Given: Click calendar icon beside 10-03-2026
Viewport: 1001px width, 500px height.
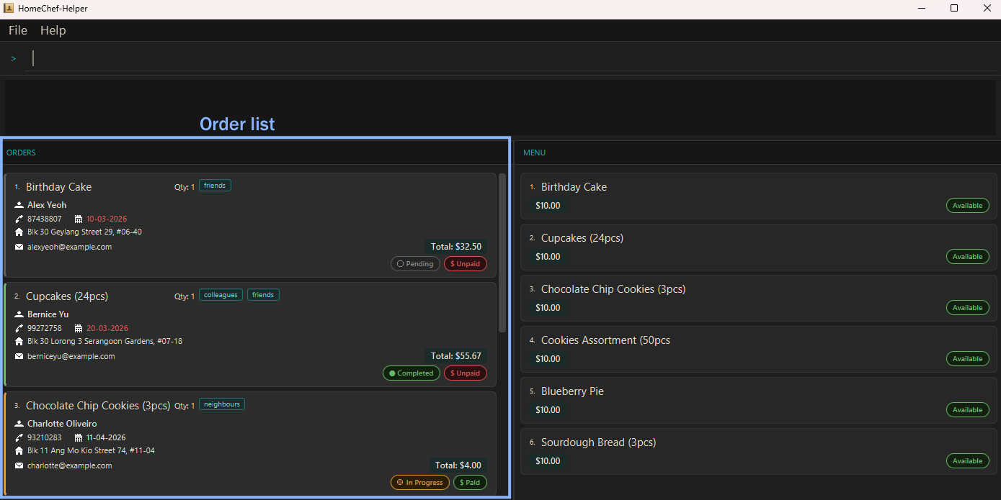Looking at the screenshot, I should click(x=79, y=219).
